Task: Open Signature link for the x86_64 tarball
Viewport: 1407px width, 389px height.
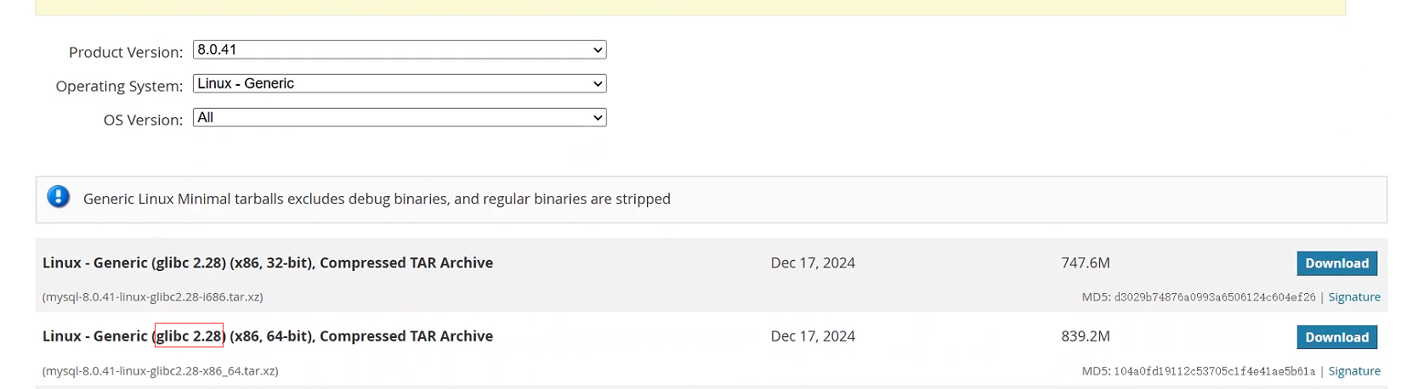Action: pyautogui.click(x=1353, y=371)
